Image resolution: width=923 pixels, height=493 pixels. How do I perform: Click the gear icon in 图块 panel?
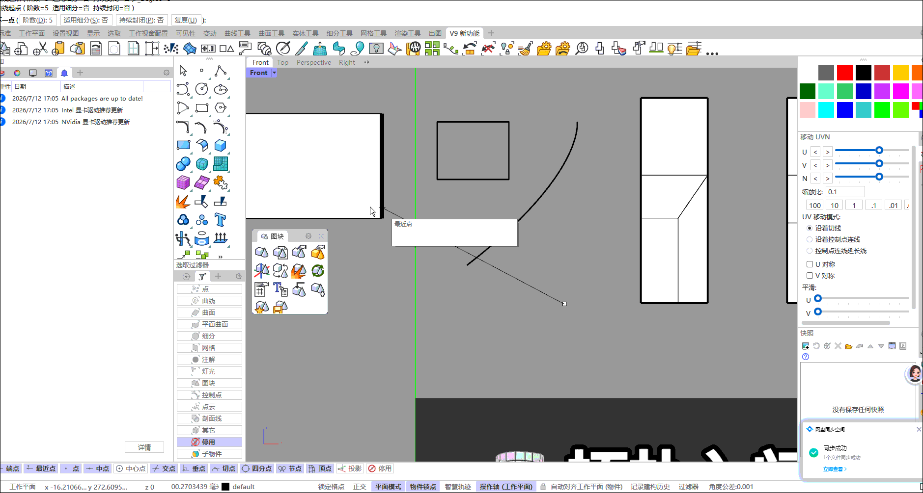point(308,236)
